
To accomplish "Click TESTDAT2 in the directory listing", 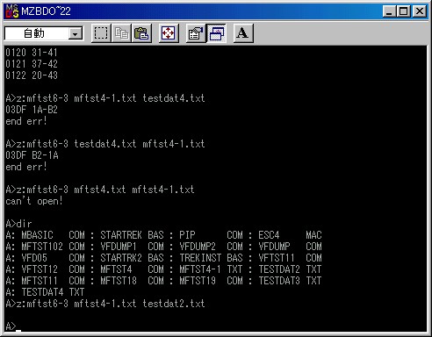I will pyautogui.click(x=279, y=269).
